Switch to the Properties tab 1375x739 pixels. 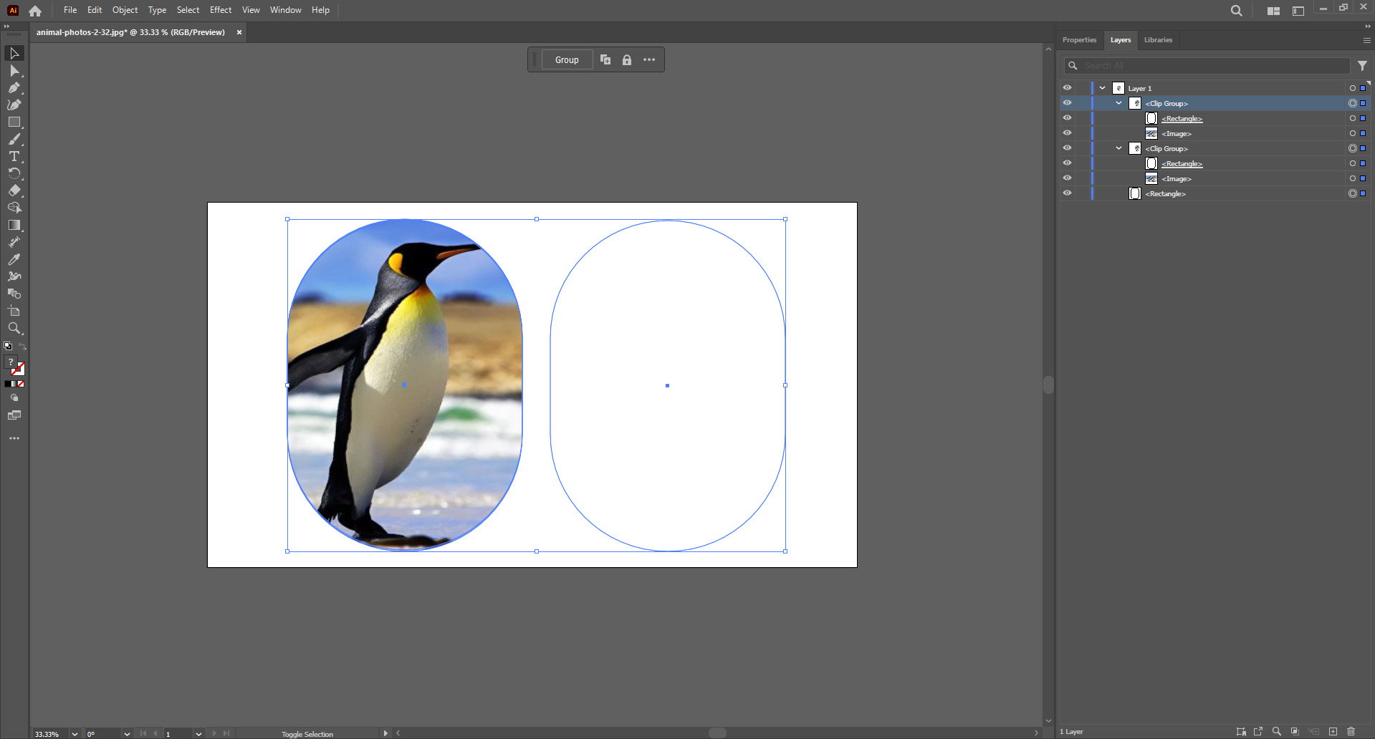tap(1078, 40)
